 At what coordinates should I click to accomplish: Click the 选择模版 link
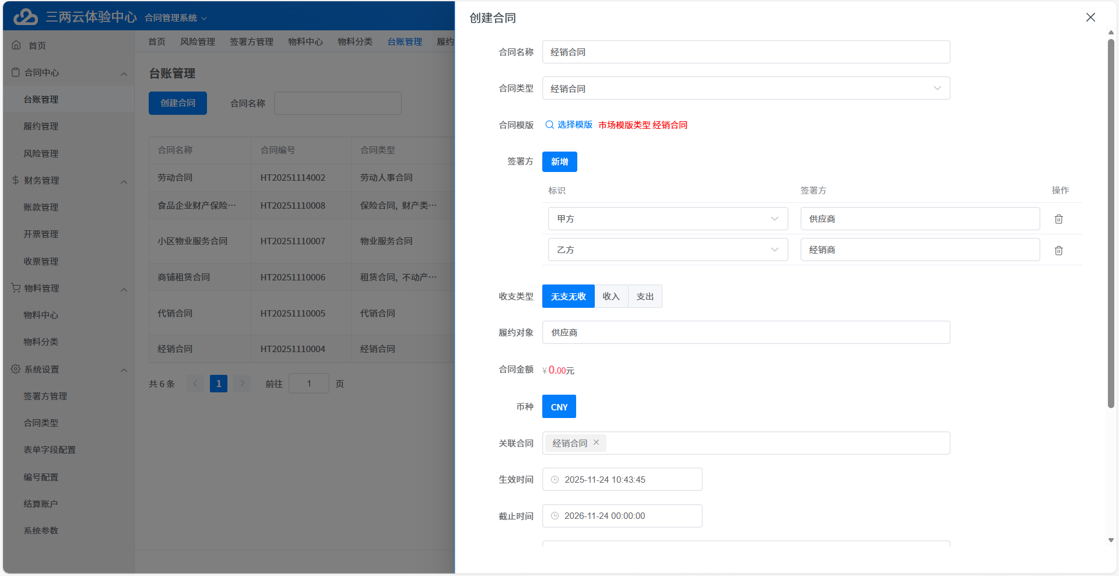[x=573, y=125]
